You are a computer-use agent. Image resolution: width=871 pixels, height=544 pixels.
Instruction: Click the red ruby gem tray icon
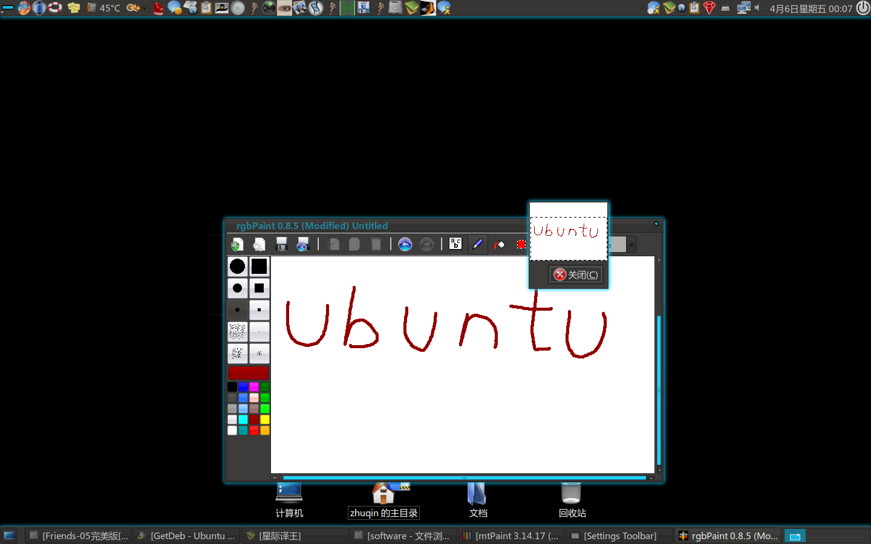pos(710,8)
